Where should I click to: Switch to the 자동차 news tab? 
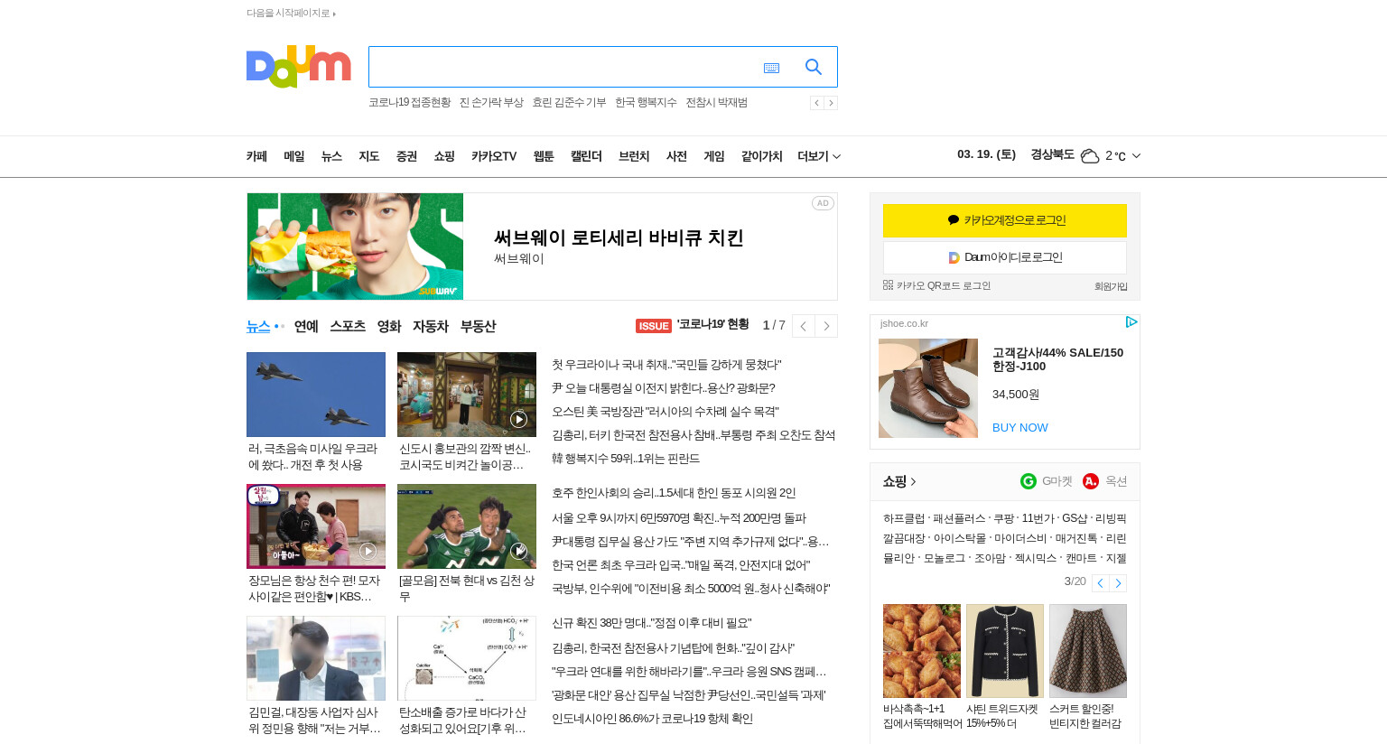pos(431,326)
